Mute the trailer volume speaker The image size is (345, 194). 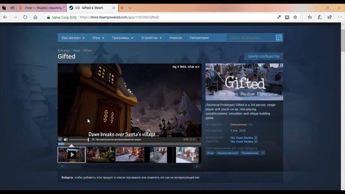[66, 140]
